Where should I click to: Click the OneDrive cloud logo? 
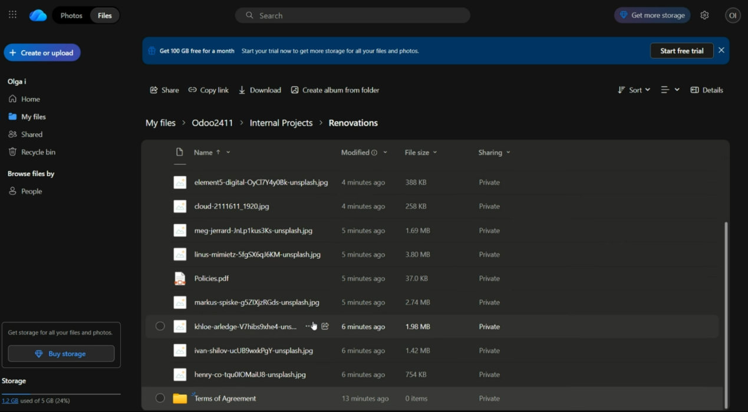(38, 15)
